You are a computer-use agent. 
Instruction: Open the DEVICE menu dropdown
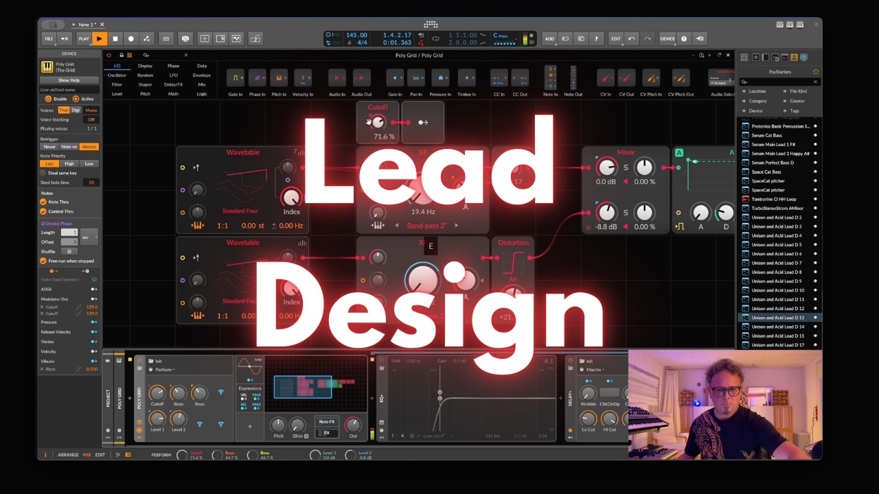(x=667, y=39)
